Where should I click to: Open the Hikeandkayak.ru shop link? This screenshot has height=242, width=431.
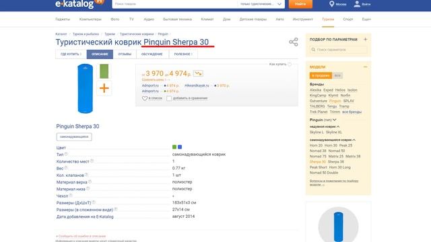coord(197,85)
